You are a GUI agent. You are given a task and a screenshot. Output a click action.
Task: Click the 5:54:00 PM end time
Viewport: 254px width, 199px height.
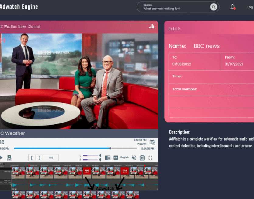pyautogui.click(x=148, y=148)
